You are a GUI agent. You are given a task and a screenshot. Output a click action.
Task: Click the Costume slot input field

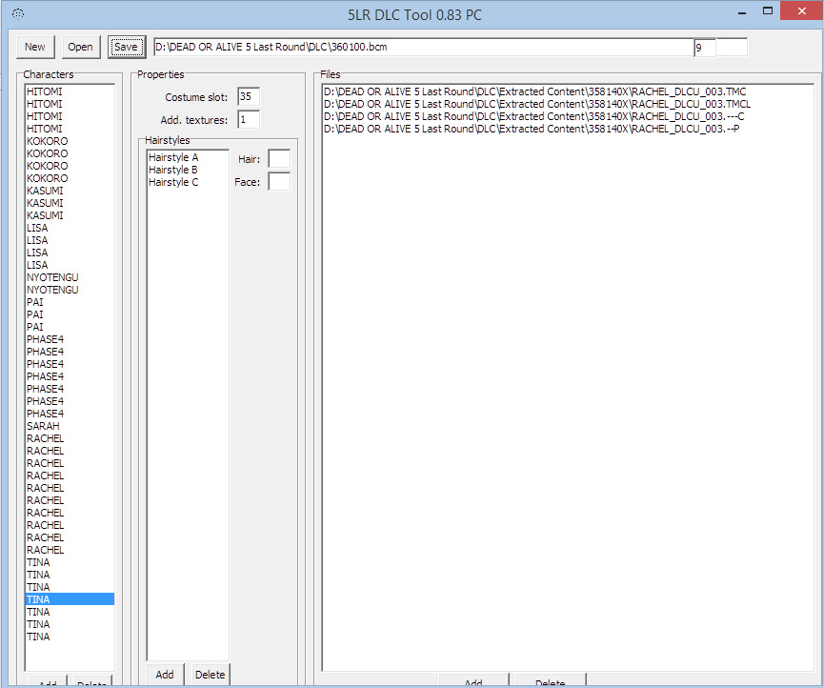(249, 97)
